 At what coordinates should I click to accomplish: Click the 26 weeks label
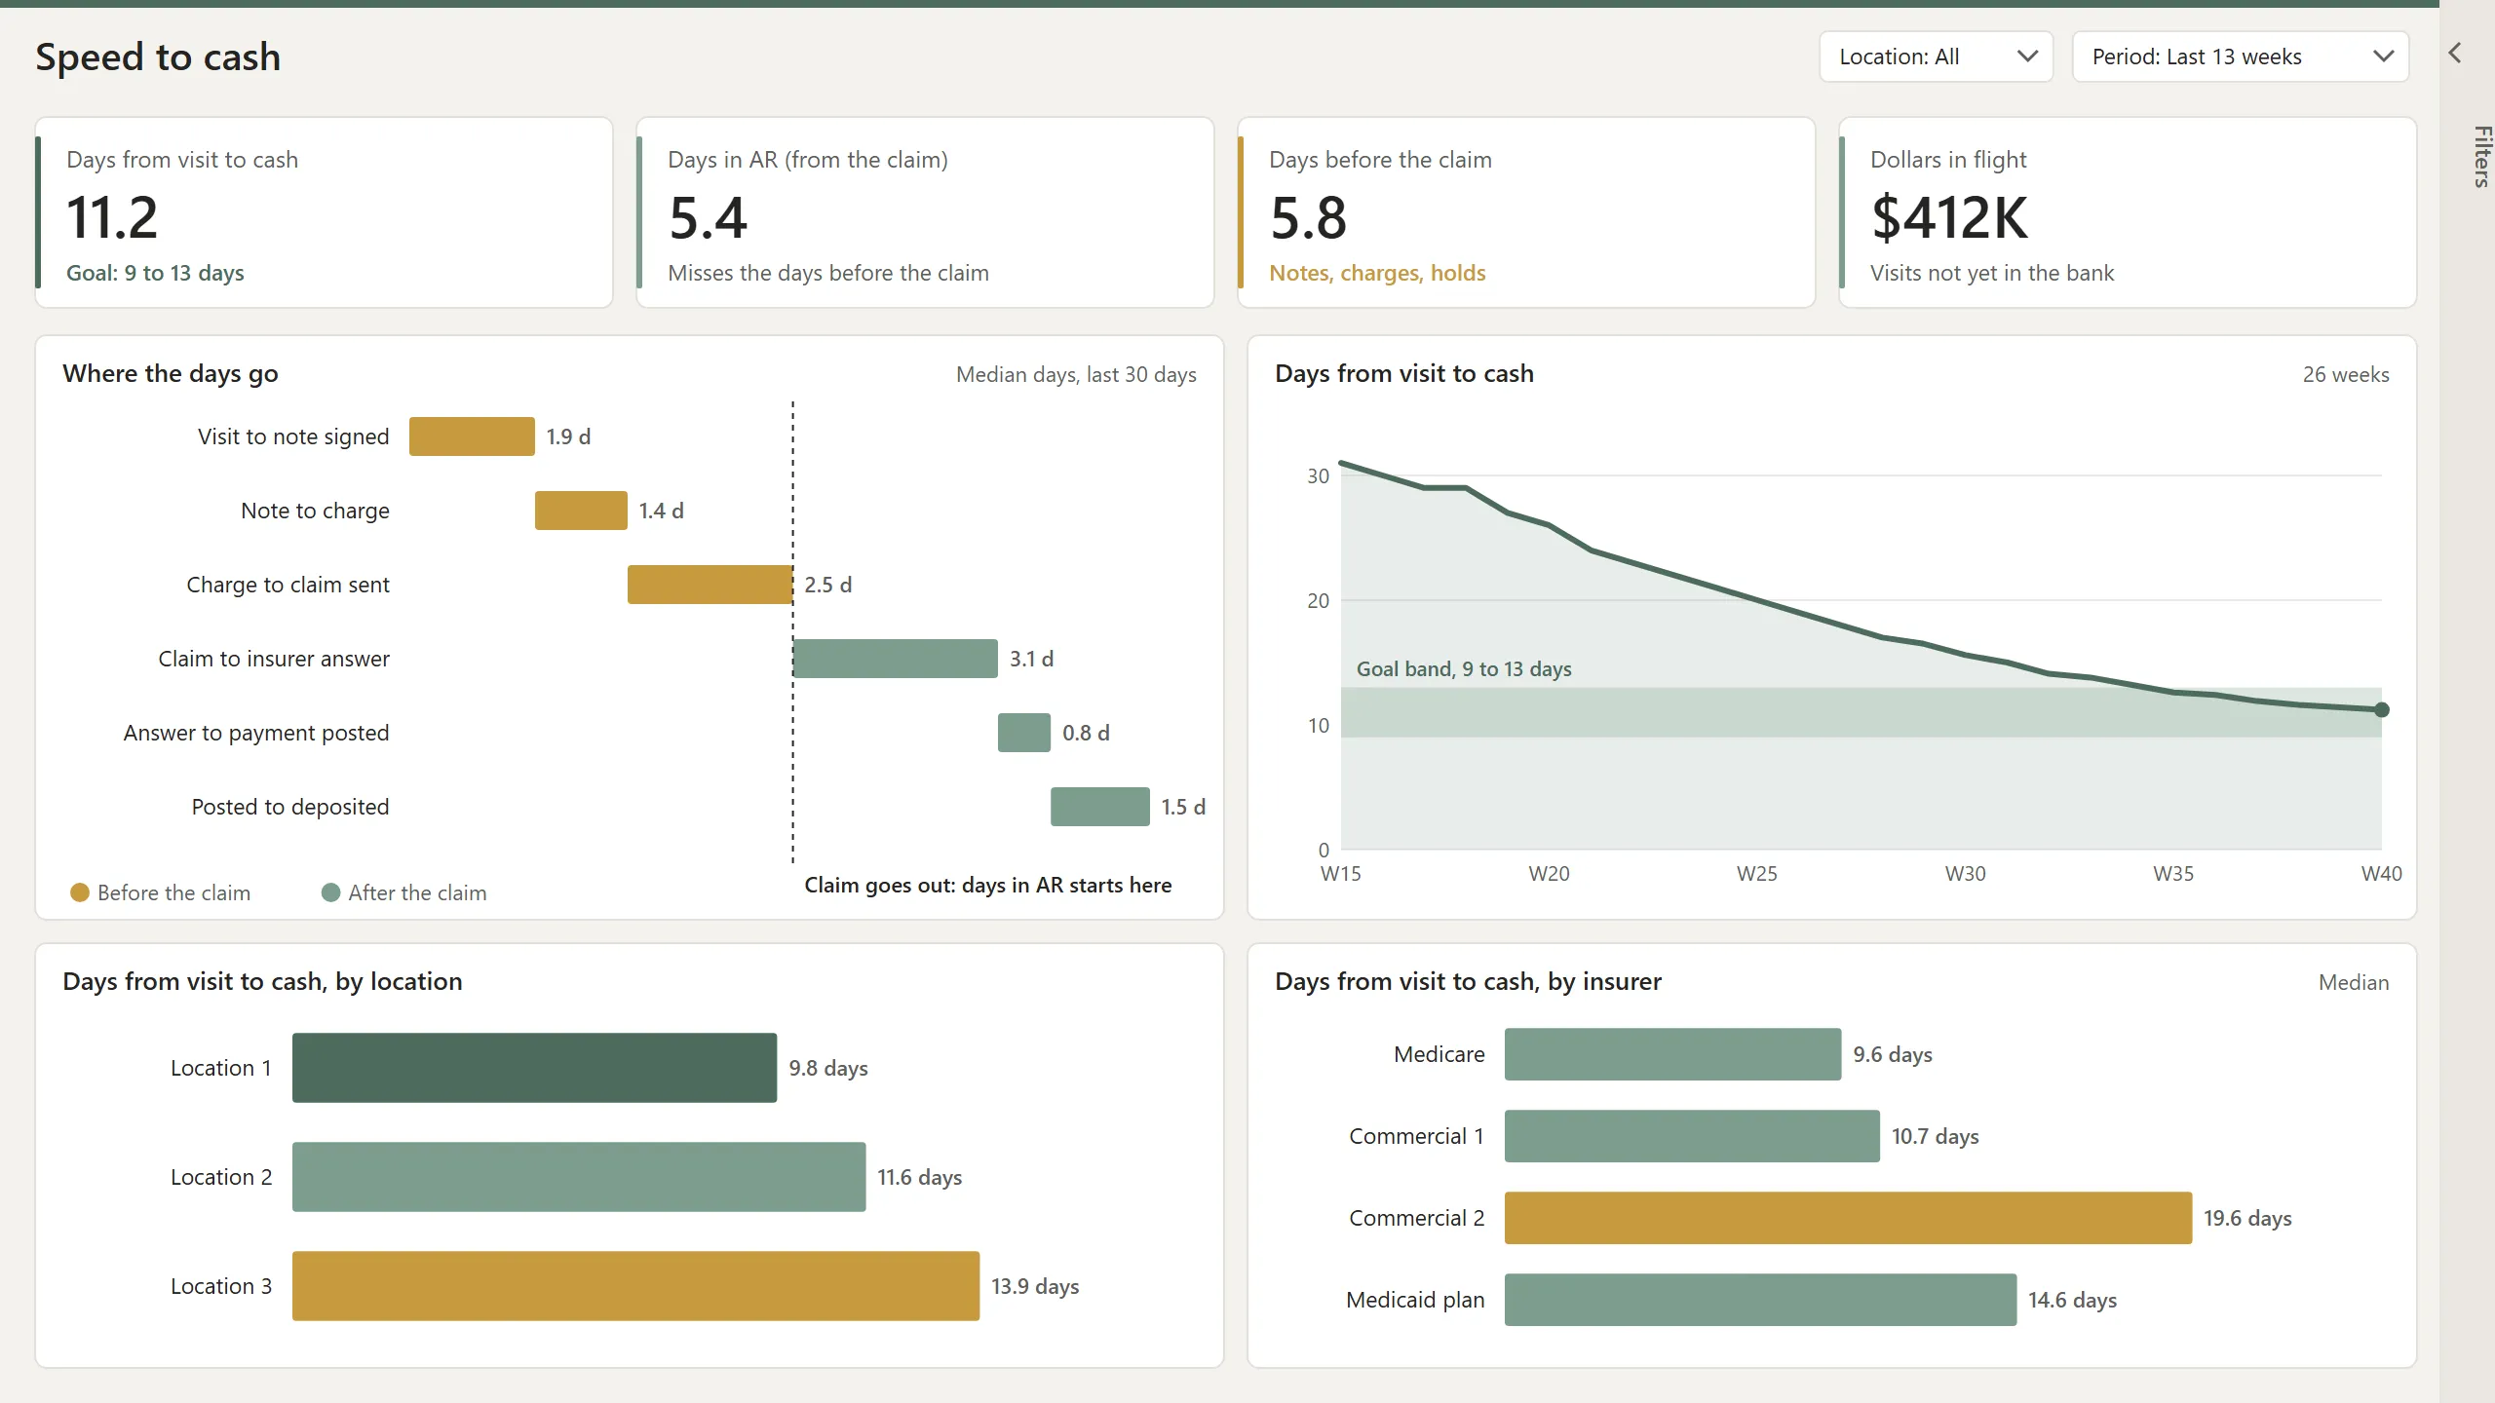(2346, 375)
